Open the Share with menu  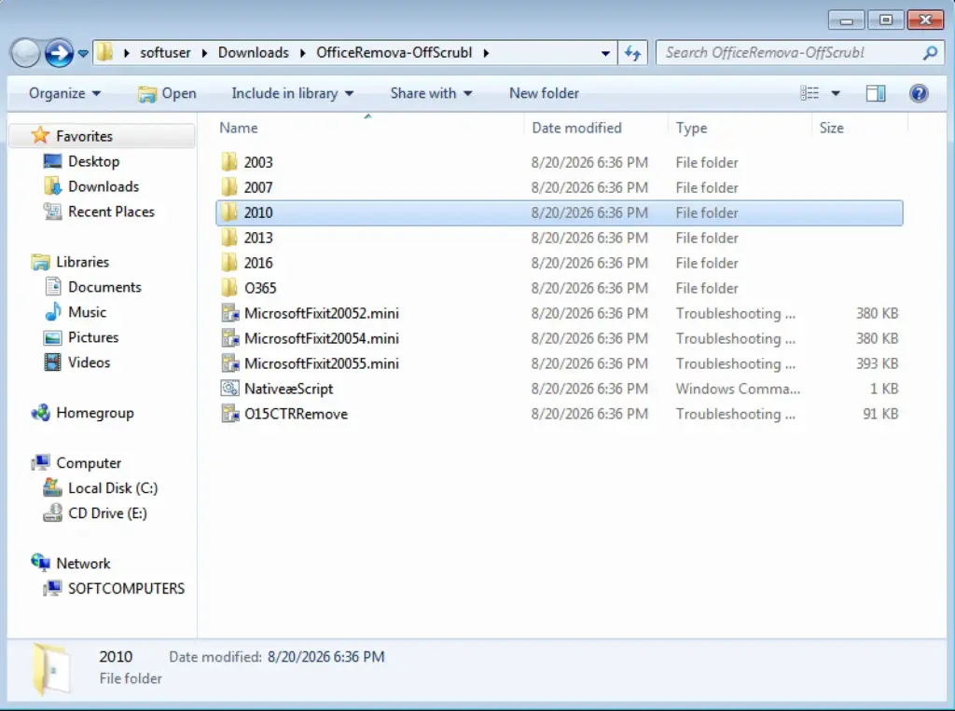coord(431,93)
